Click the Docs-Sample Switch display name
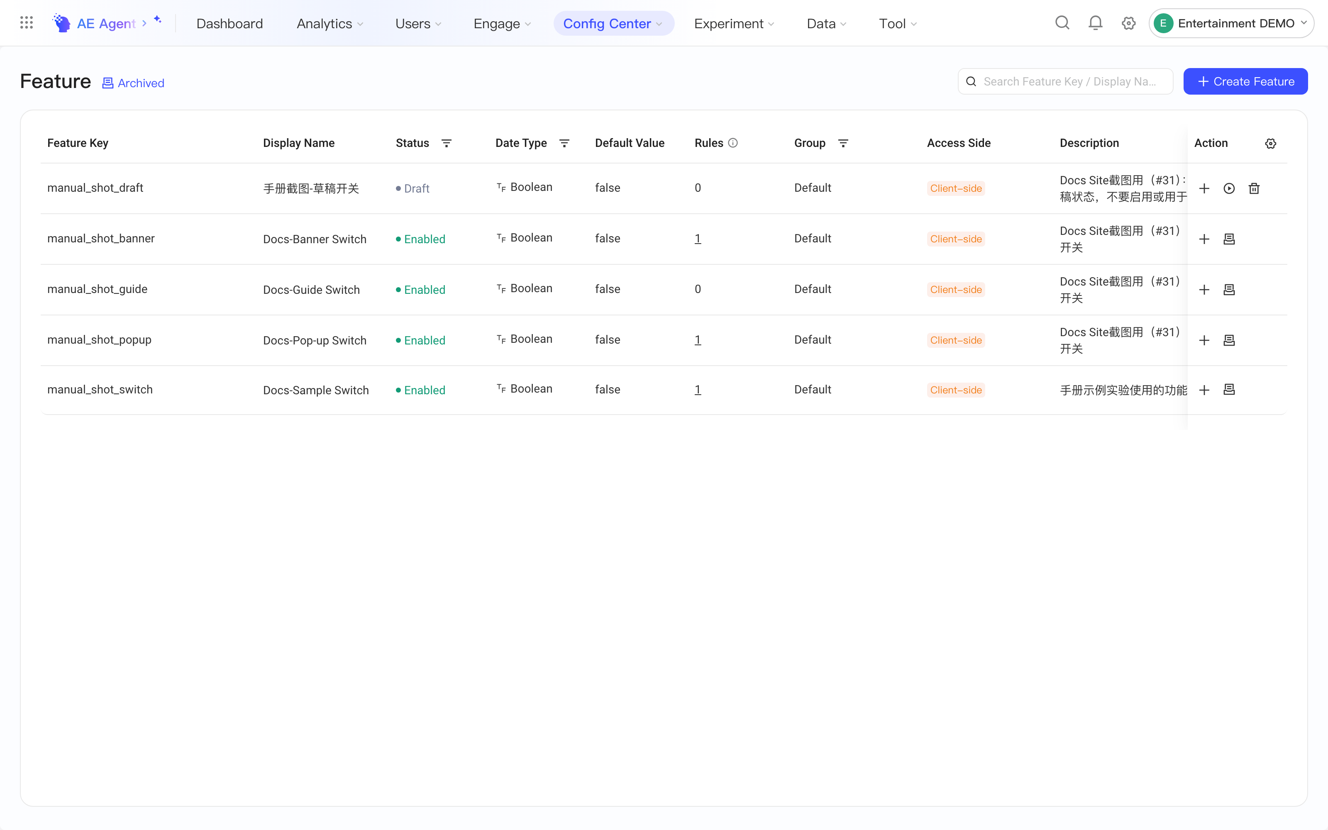This screenshot has height=830, width=1328. (x=315, y=390)
